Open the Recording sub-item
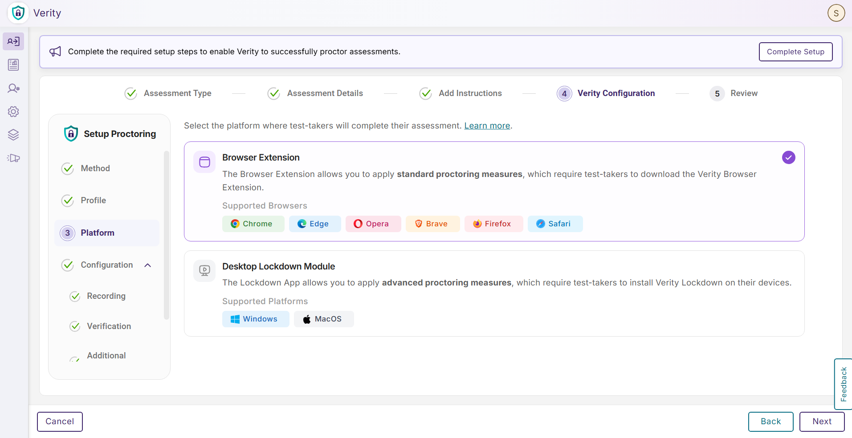Screen dimensions: 852x438 point(106,296)
